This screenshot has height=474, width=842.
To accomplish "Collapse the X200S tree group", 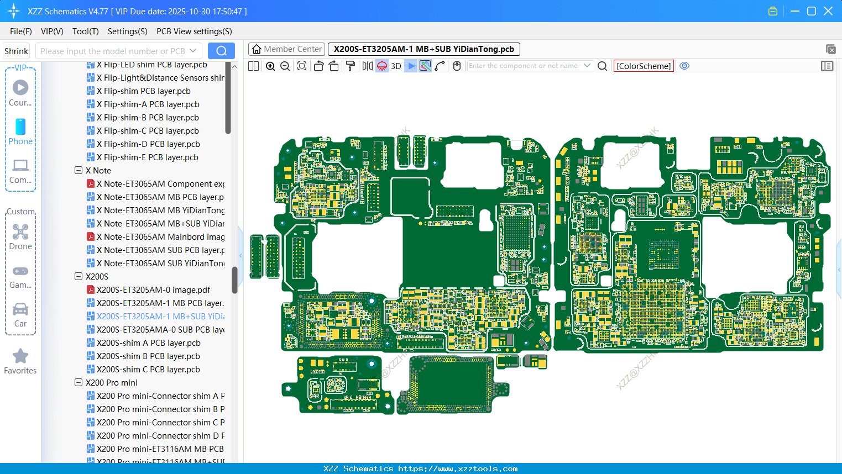I will coord(78,276).
